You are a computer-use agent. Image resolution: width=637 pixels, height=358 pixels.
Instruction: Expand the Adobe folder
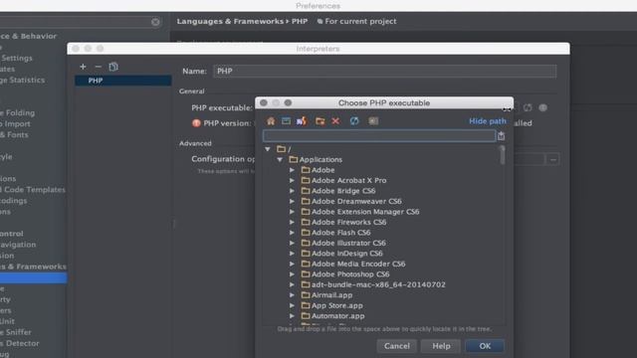point(292,170)
